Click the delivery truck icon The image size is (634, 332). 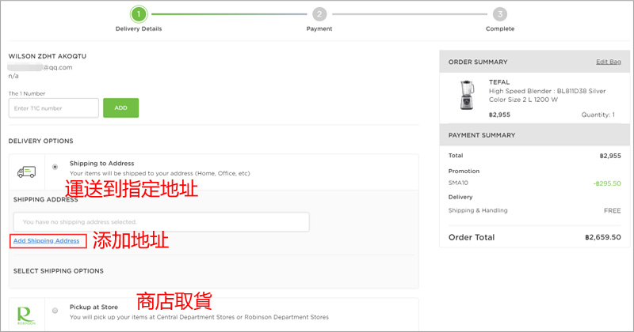[27, 172]
